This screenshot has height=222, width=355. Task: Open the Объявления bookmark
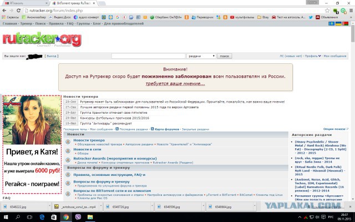327,17
